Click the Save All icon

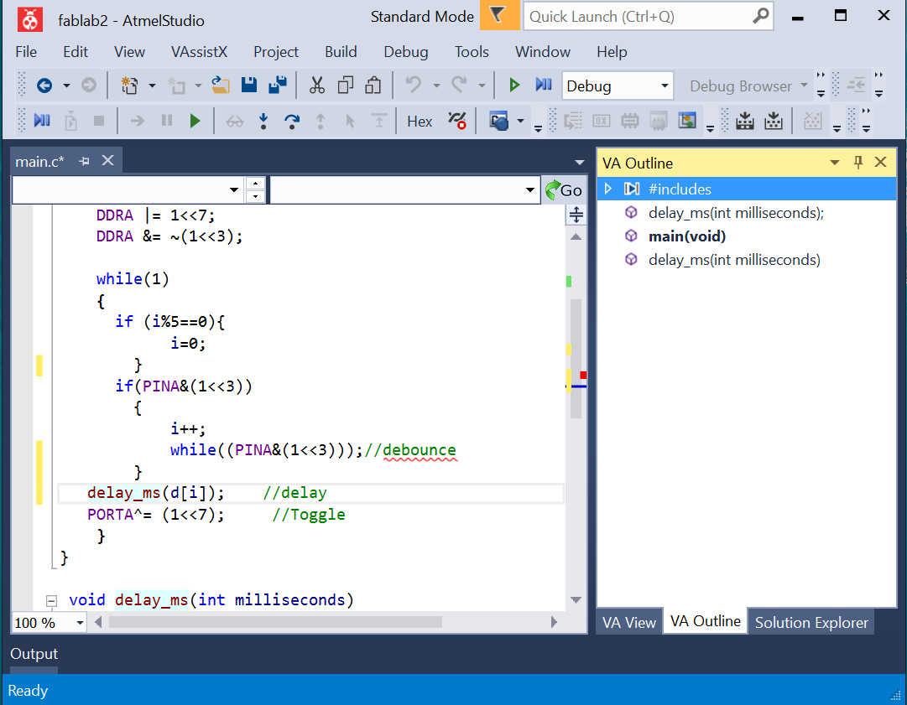[278, 85]
